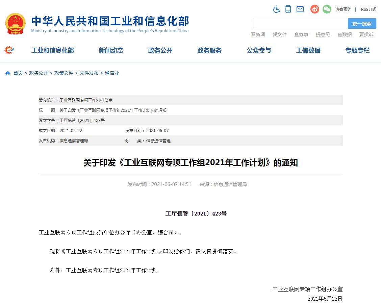Viewport: 381px width, 303px height.
Task: Click the red gear icon in navigation bar
Action: [9, 50]
